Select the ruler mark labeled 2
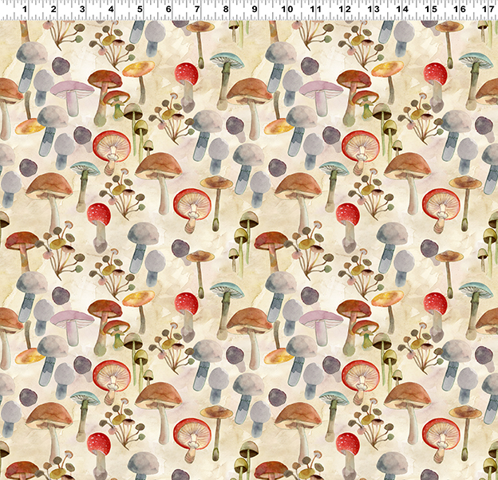Viewport: 498px width, 480px height. [x=53, y=10]
